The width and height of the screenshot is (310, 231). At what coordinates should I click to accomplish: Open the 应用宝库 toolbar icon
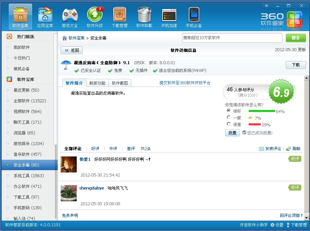tap(45, 17)
